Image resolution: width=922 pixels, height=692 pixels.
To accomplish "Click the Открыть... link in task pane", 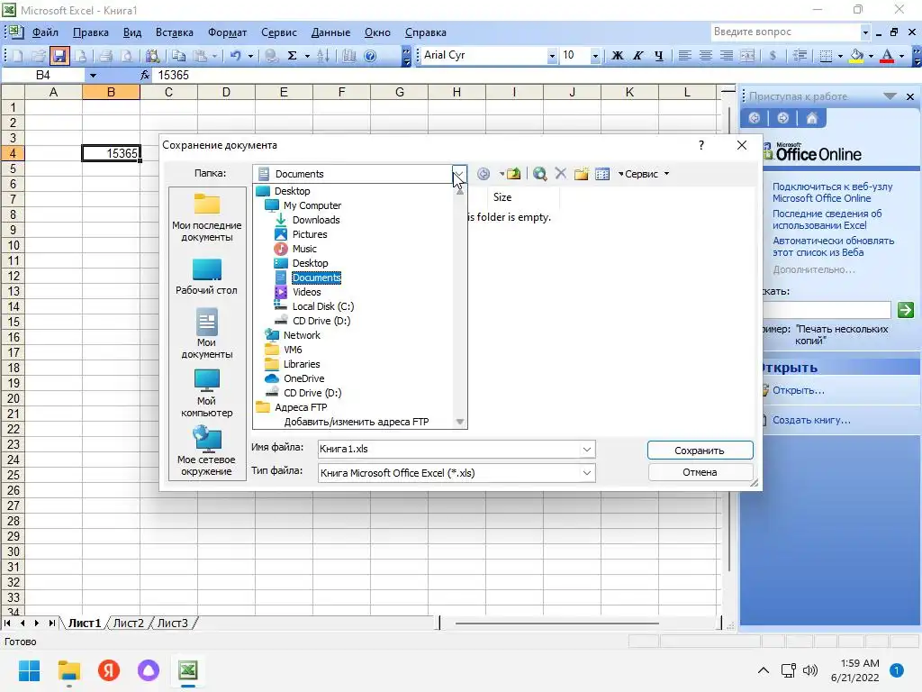I will point(798,391).
